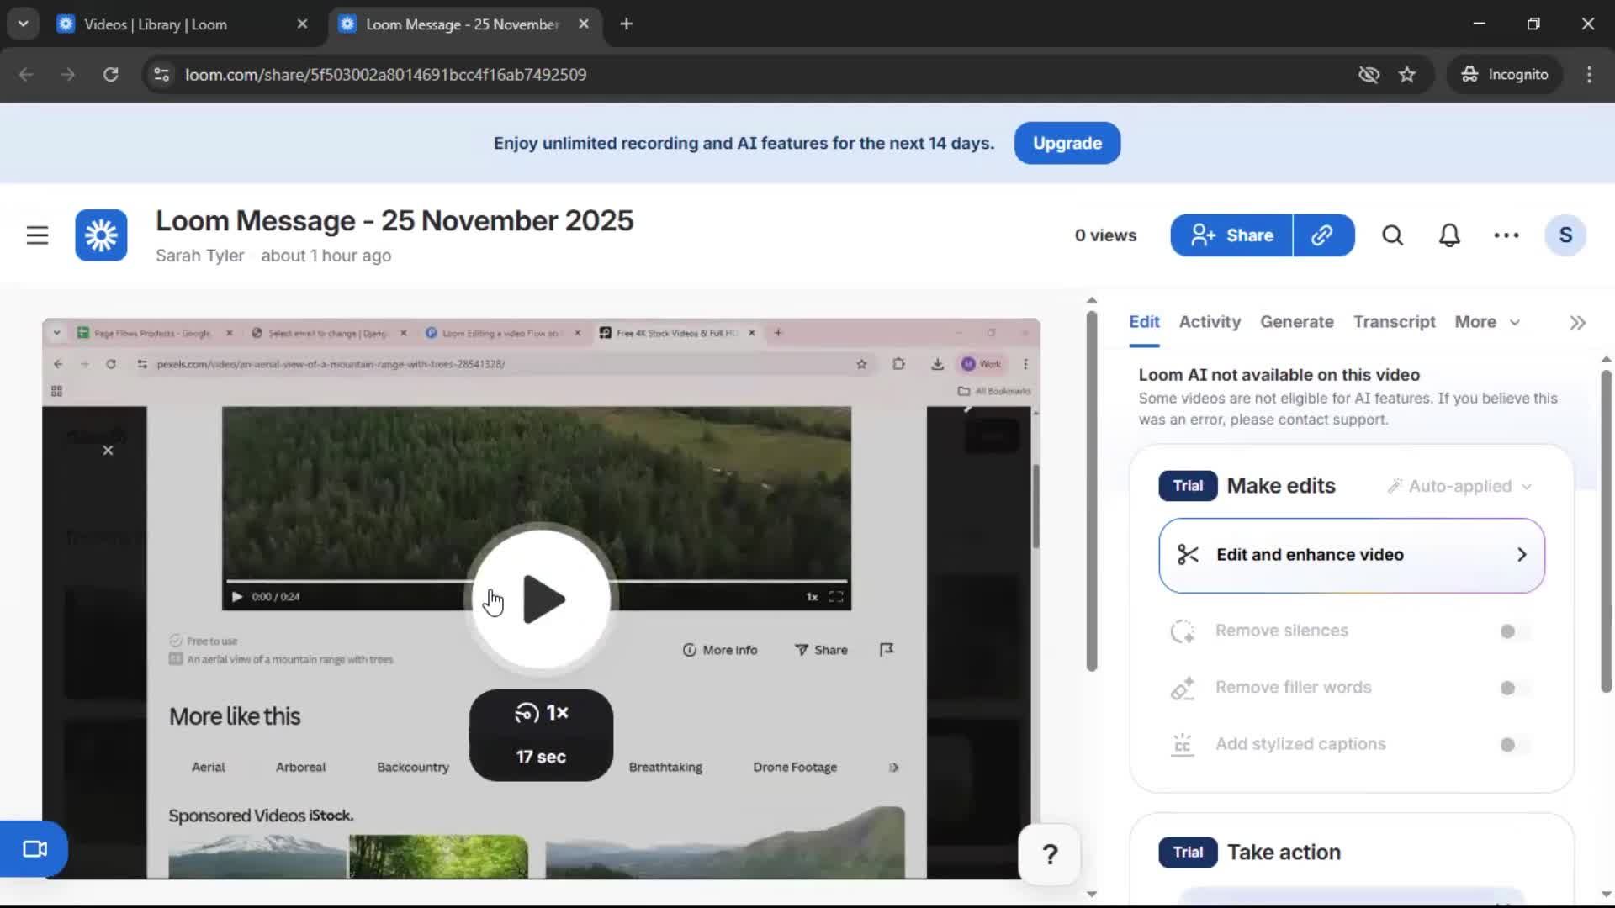Collapse the right side panel
The image size is (1615, 908).
point(1577,323)
